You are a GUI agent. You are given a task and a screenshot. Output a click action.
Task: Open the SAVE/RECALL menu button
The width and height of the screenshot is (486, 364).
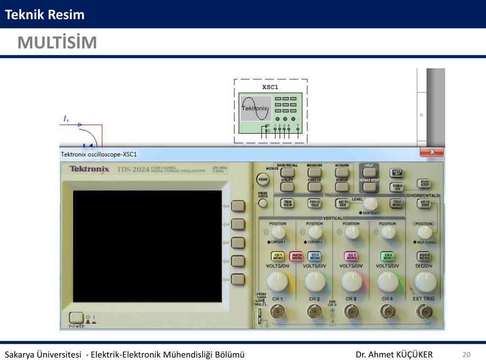[287, 172]
